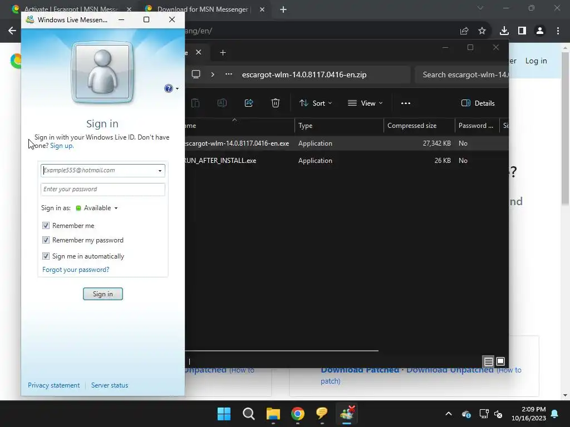This screenshot has height=427, width=570.
Task: Click the escargot-wlm zip path breadcrumb
Action: pos(304,75)
